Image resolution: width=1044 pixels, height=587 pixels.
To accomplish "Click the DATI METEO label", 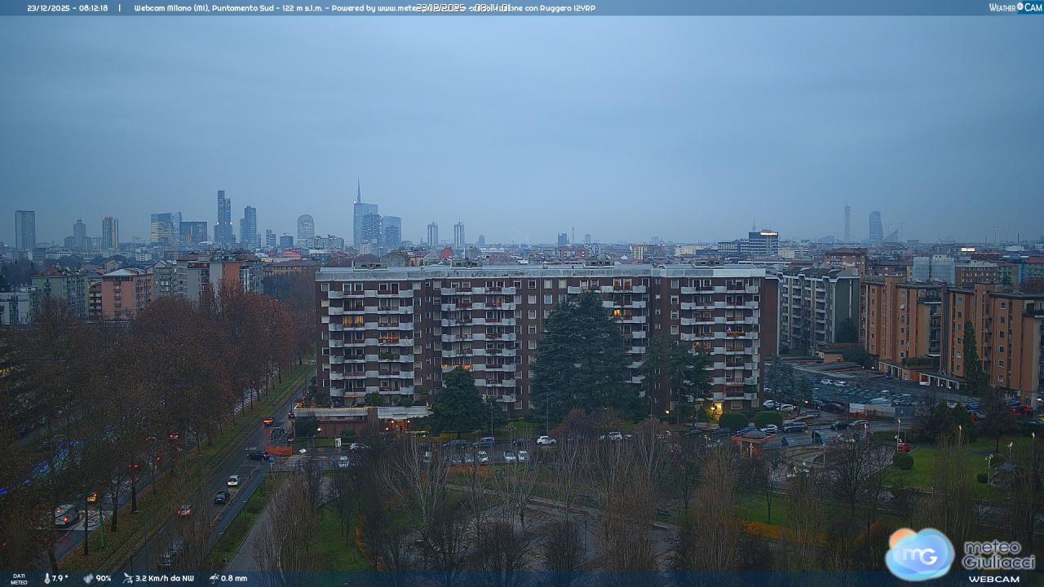I will (18, 579).
